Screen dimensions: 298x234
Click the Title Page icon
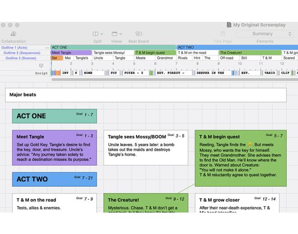tap(223, 34)
